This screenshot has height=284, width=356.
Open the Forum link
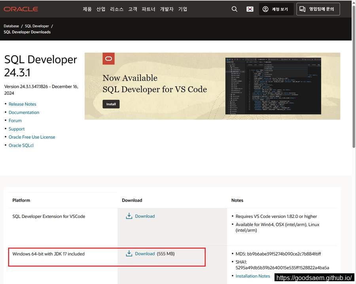(15, 121)
